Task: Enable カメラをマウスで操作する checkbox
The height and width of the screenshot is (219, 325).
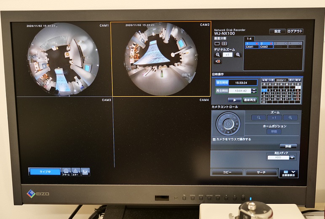Action: 214,139
